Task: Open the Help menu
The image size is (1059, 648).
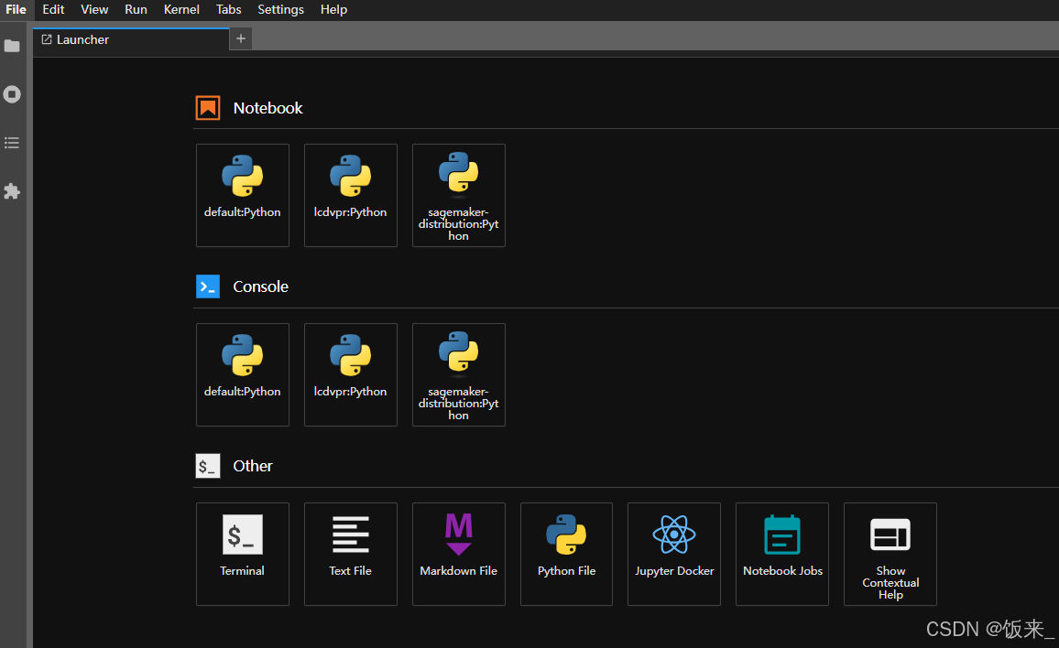Action: pyautogui.click(x=333, y=9)
